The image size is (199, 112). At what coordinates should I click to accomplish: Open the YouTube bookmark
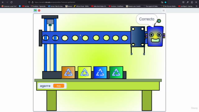pos(25,6)
